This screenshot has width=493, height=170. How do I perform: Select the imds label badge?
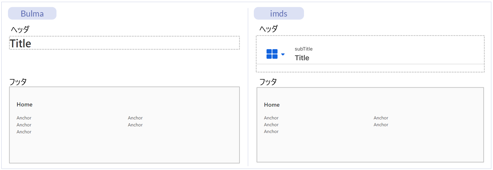[x=279, y=14]
